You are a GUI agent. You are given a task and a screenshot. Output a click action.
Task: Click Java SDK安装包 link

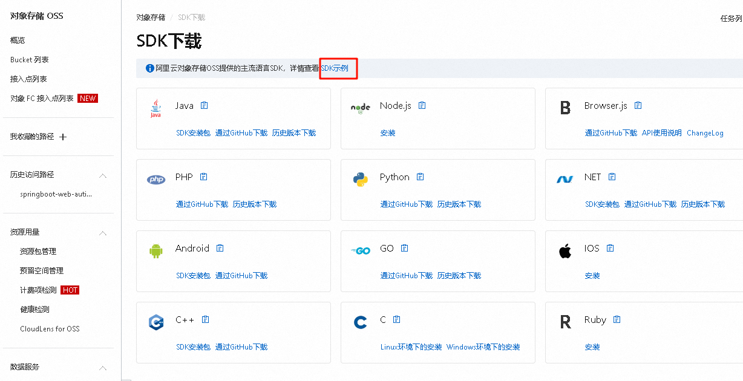tap(193, 132)
